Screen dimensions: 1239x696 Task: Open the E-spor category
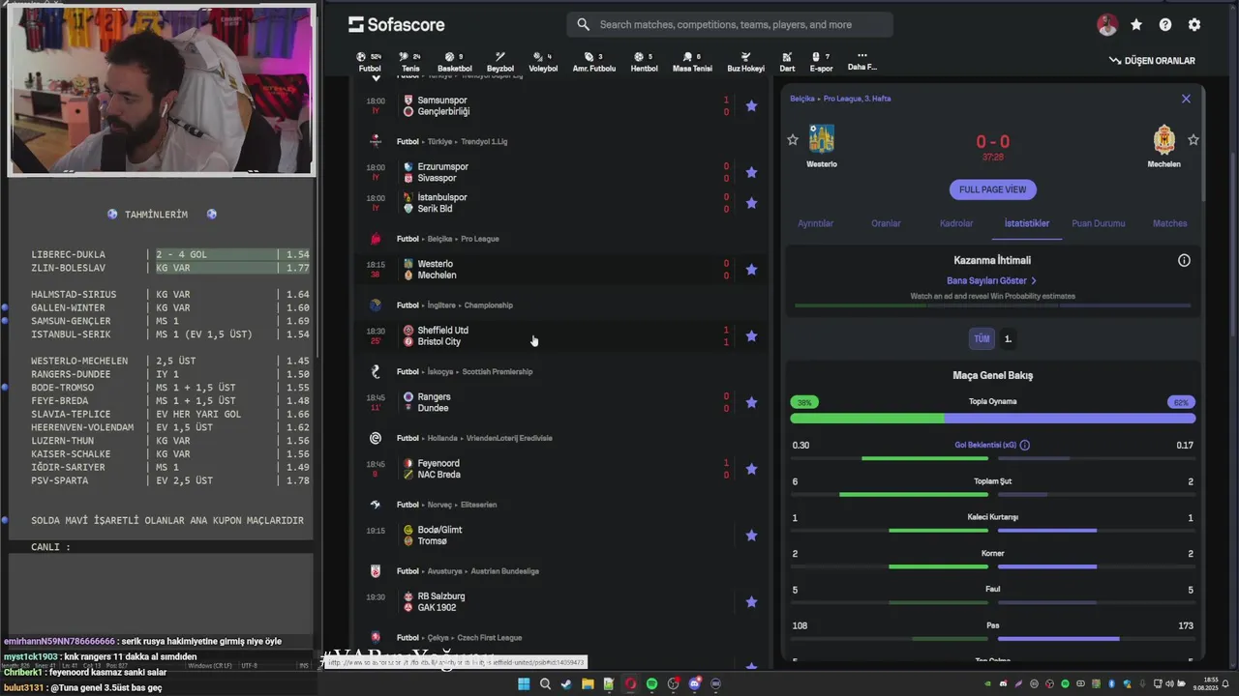pos(821,62)
